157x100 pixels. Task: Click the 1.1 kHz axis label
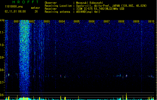[x=2, y=32]
